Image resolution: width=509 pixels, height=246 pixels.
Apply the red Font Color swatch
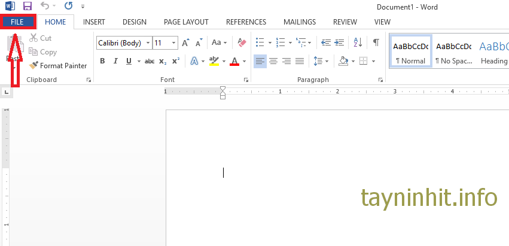[x=234, y=61]
